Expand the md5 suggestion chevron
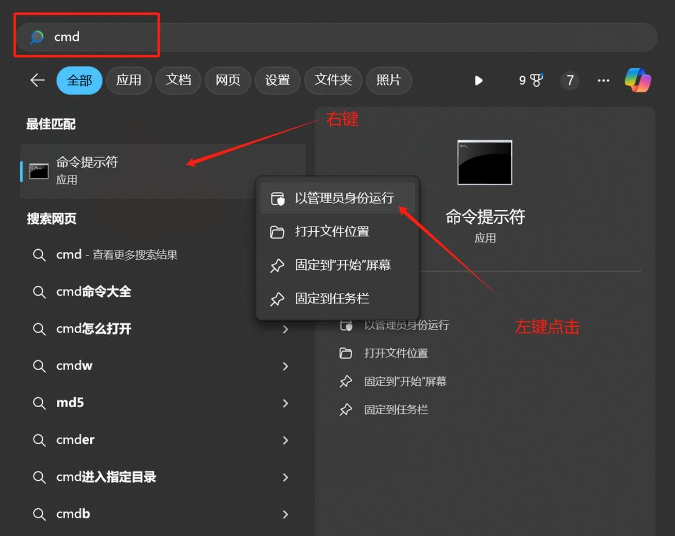This screenshot has width=675, height=536. [286, 403]
